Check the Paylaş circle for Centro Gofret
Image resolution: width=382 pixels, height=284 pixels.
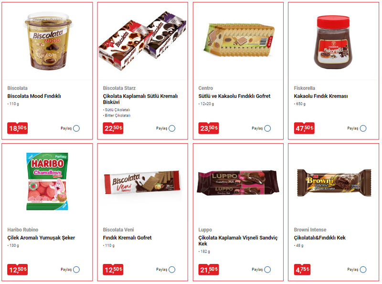267,128
